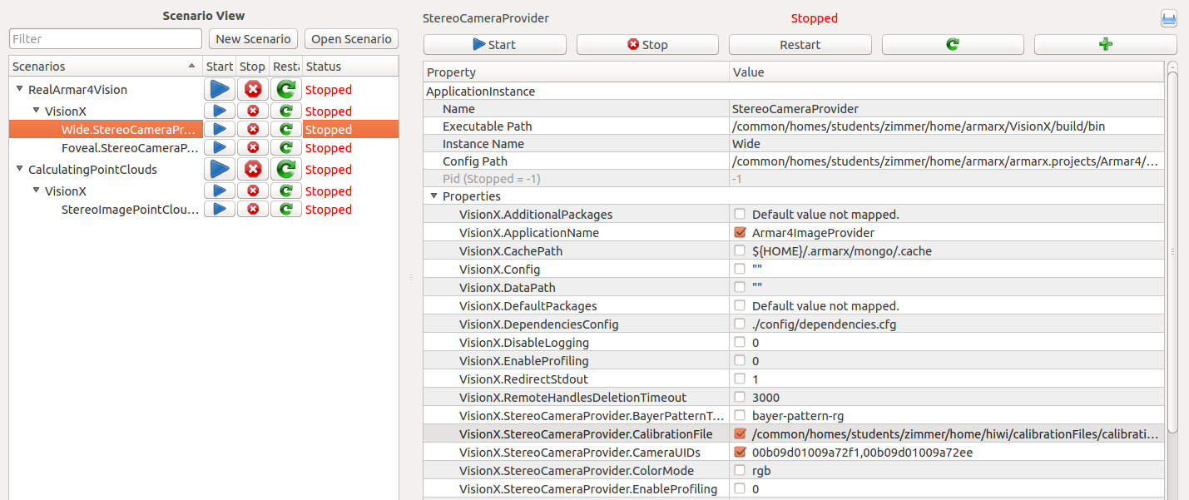Screen dimensions: 1189x500
Task: Stop the StereoImagePointCloud application
Action: point(253,209)
